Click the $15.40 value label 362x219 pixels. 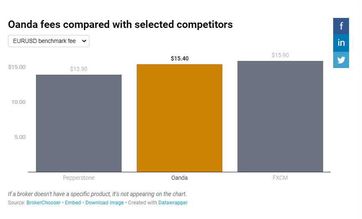click(180, 58)
